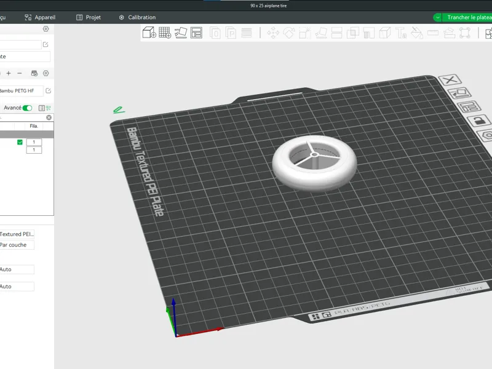Viewport: 492px width, 369px height.
Task: Open the Textured PEI plate type dropdown
Action: click(x=17, y=234)
